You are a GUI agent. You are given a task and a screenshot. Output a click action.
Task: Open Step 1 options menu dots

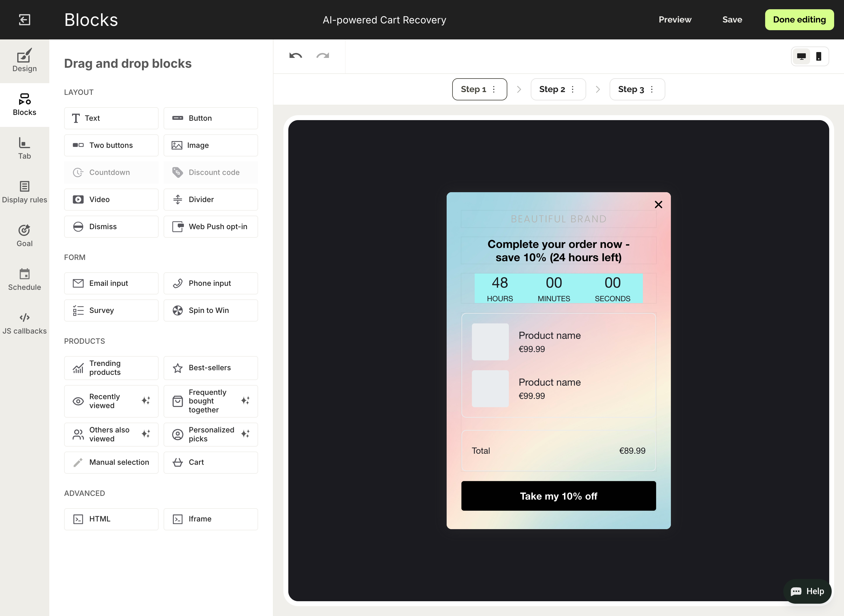(494, 90)
